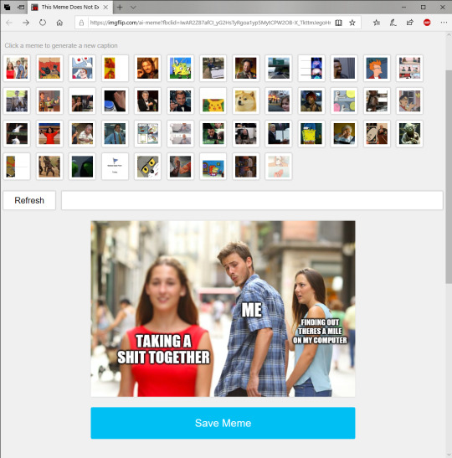
Task: Open the tabs you've set aside icon
Action: [x=8, y=8]
